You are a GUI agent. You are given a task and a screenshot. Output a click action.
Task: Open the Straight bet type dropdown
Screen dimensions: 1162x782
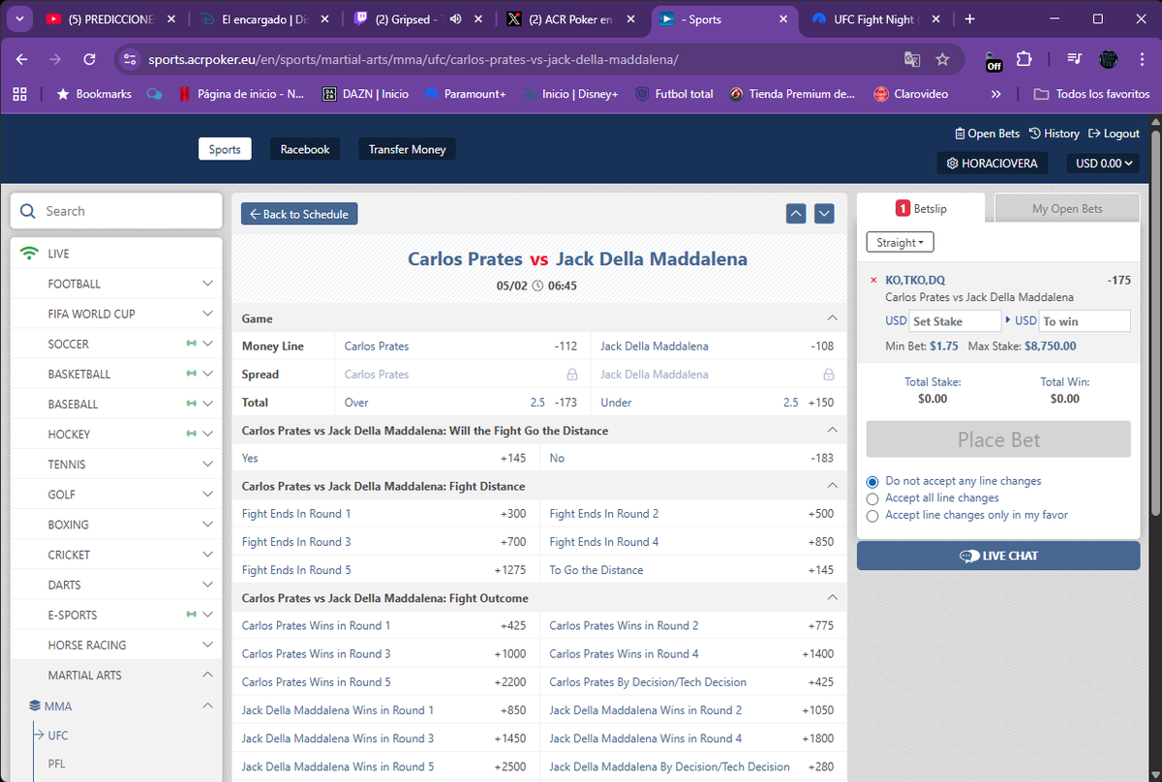pos(900,242)
